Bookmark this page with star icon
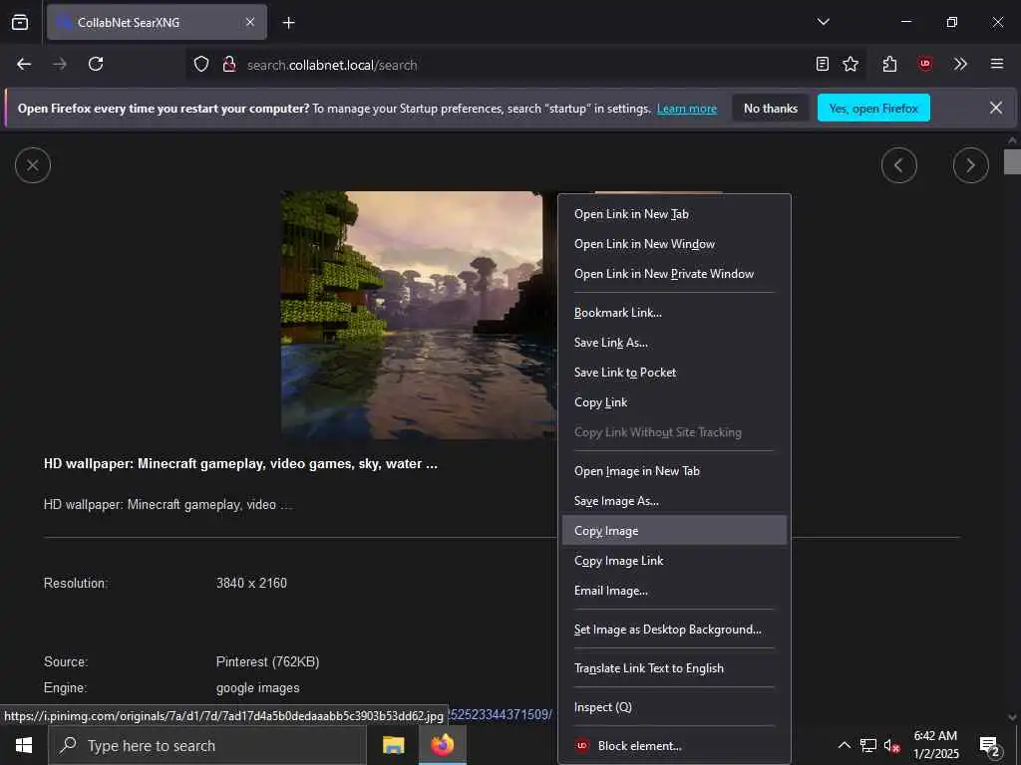1021x765 pixels. pyautogui.click(x=851, y=64)
